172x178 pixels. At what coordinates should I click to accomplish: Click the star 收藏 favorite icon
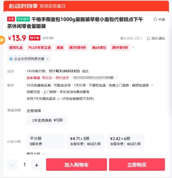point(155,19)
